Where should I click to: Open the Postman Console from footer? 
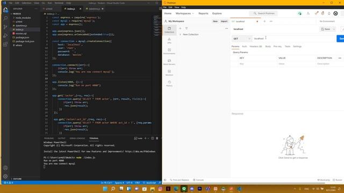tap(198, 180)
